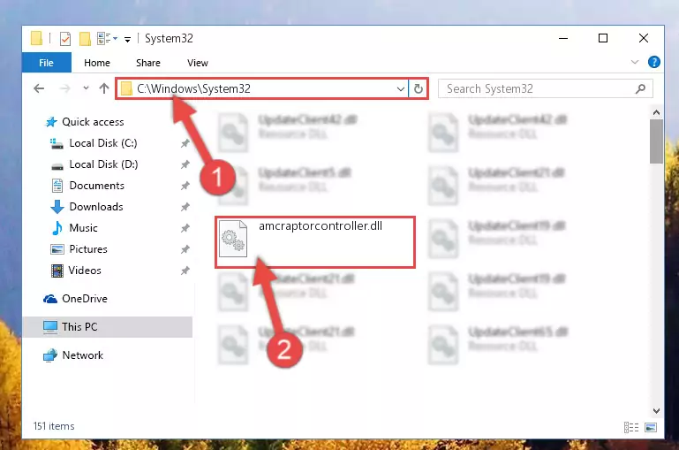
Task: Click the address bar path C:\Windows\System32
Action: (x=193, y=88)
